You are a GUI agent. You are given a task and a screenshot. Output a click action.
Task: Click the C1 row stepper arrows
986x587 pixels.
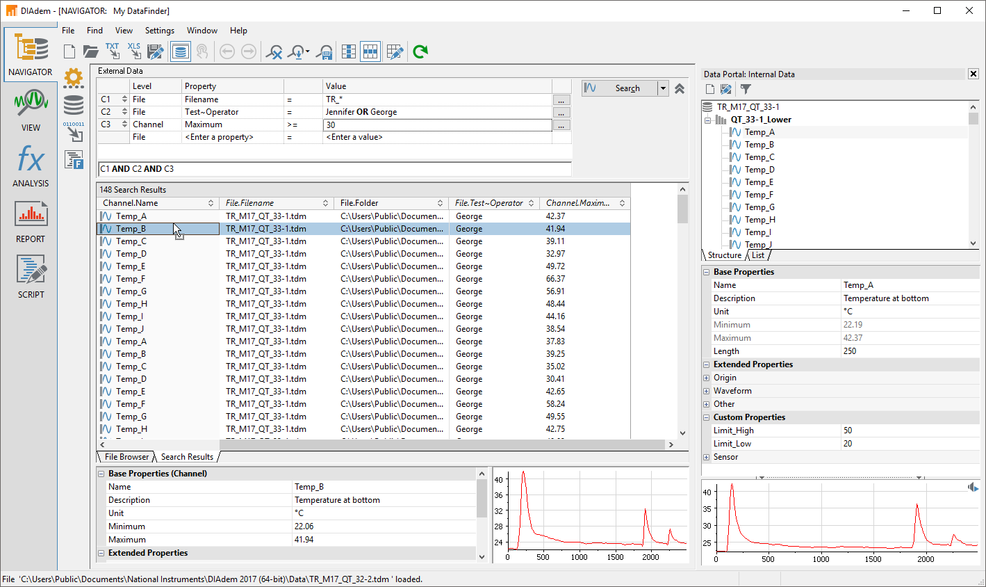pyautogui.click(x=124, y=99)
